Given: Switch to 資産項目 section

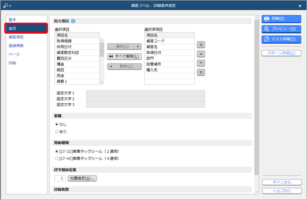Looking at the screenshot, I should (x=16, y=37).
